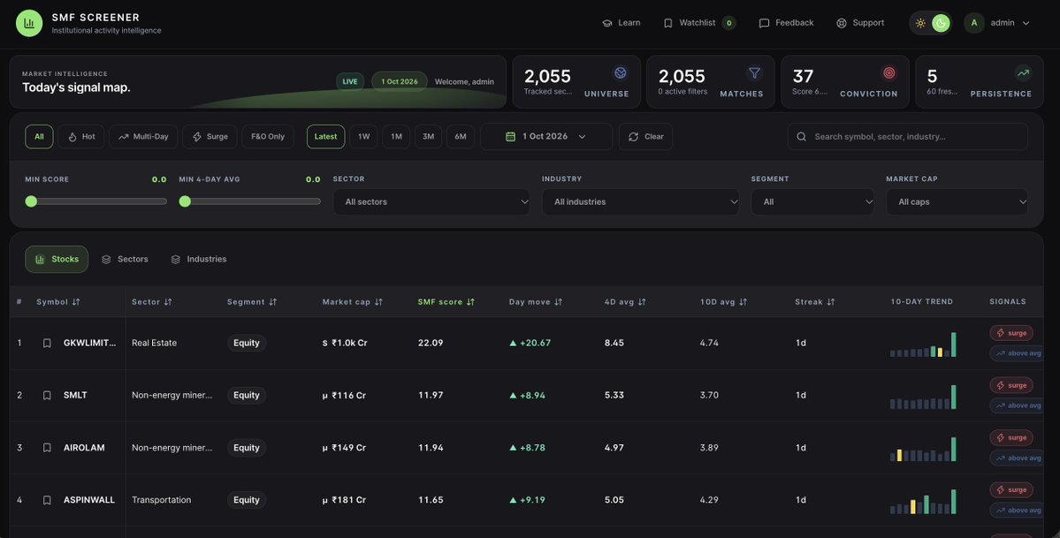Sort table by Symbol column
Viewport: 1060px width, 538px height.
pos(58,302)
